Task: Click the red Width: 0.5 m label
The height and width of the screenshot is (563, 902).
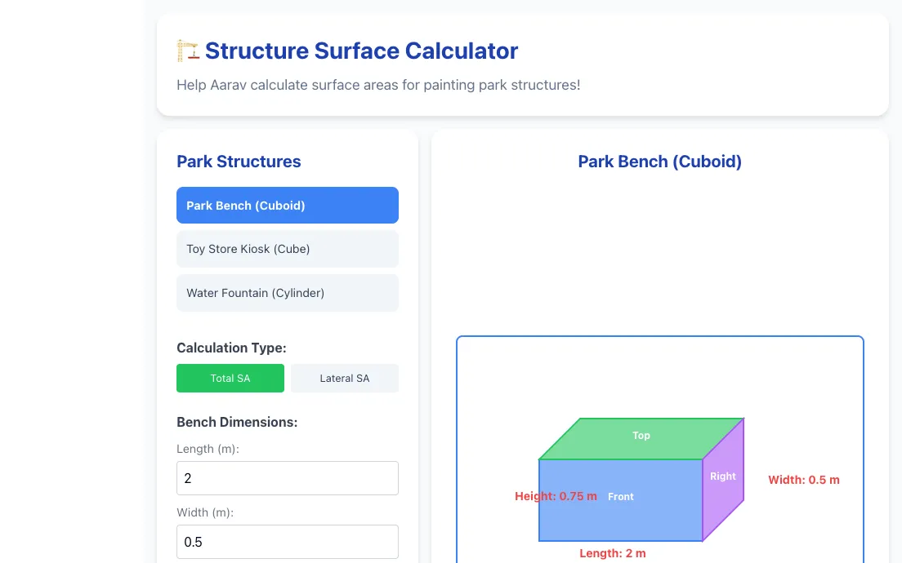Action: pos(804,480)
